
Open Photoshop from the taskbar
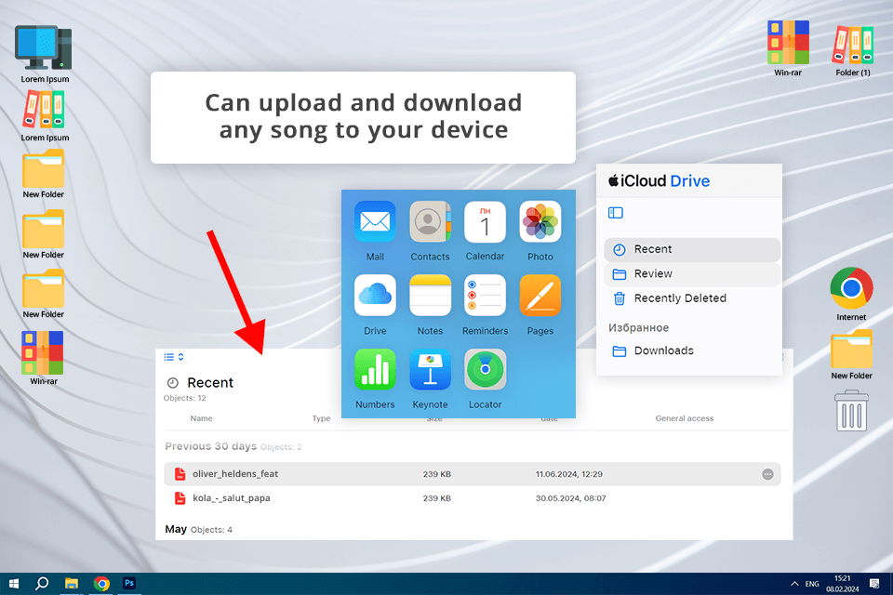(129, 584)
